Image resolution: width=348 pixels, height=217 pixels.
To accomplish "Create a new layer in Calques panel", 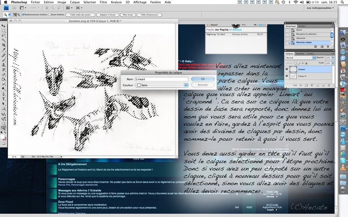I will pos(323,86).
